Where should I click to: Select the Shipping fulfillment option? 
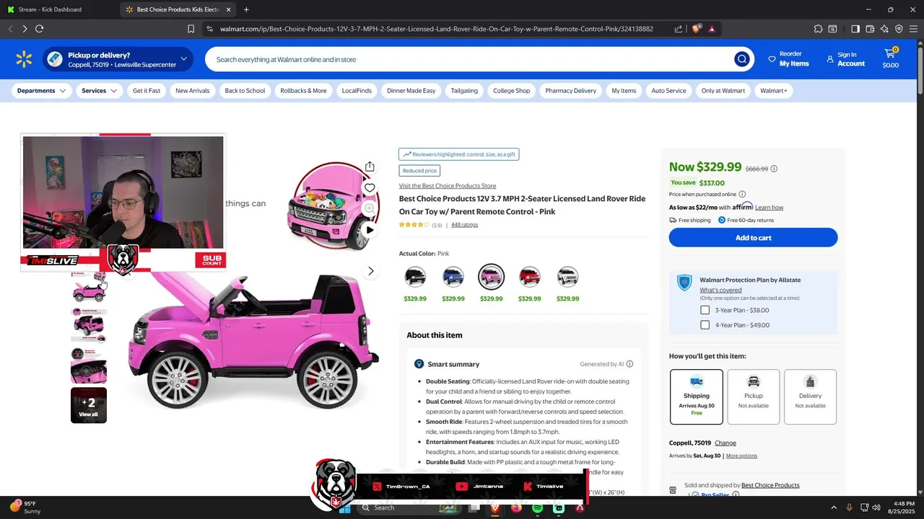point(697,397)
